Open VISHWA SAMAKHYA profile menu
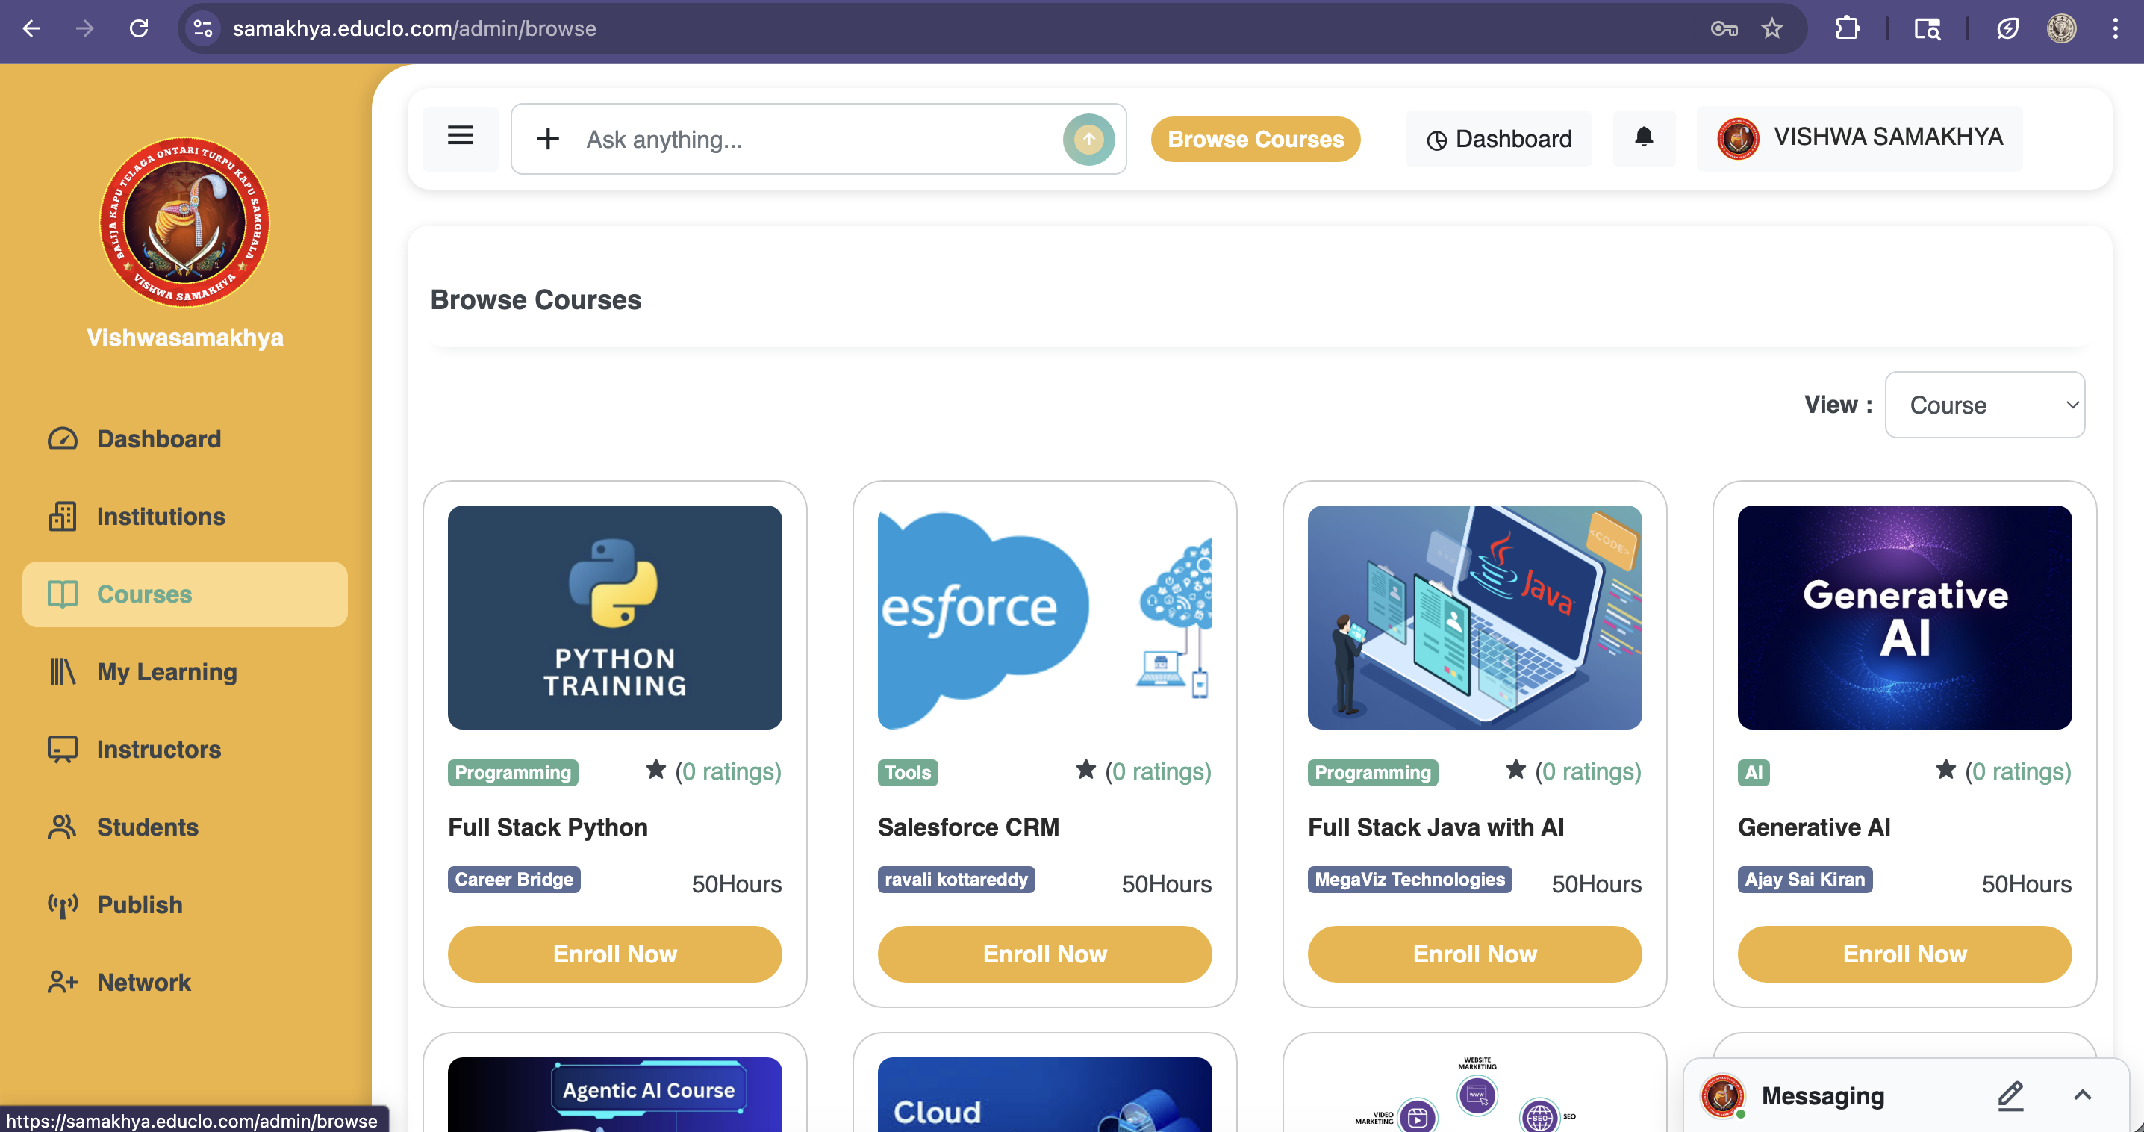The image size is (2144, 1132). tap(1860, 137)
